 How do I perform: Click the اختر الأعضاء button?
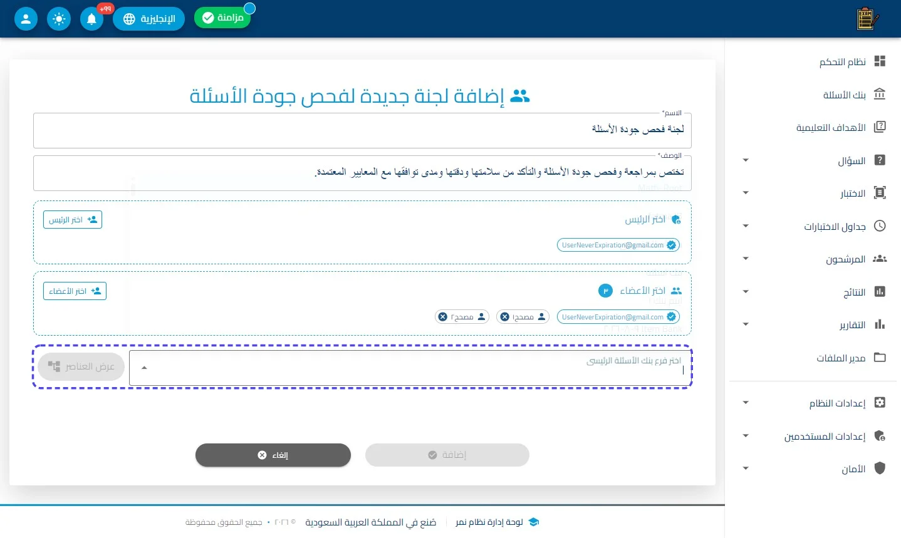(x=75, y=291)
